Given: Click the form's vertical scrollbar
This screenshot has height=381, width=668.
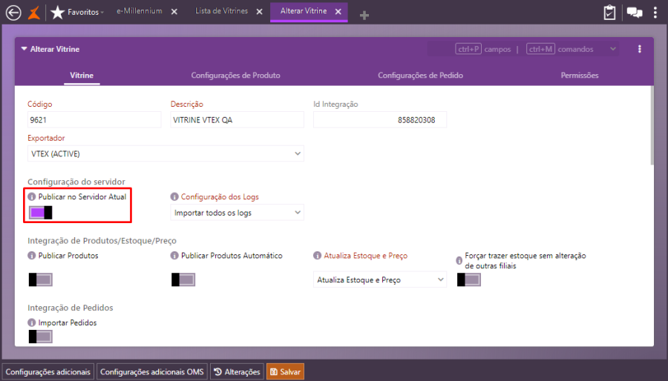Looking at the screenshot, I should coord(652,125).
